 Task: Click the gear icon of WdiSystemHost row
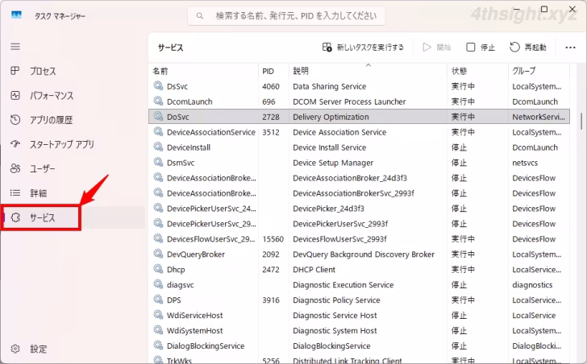pos(158,330)
